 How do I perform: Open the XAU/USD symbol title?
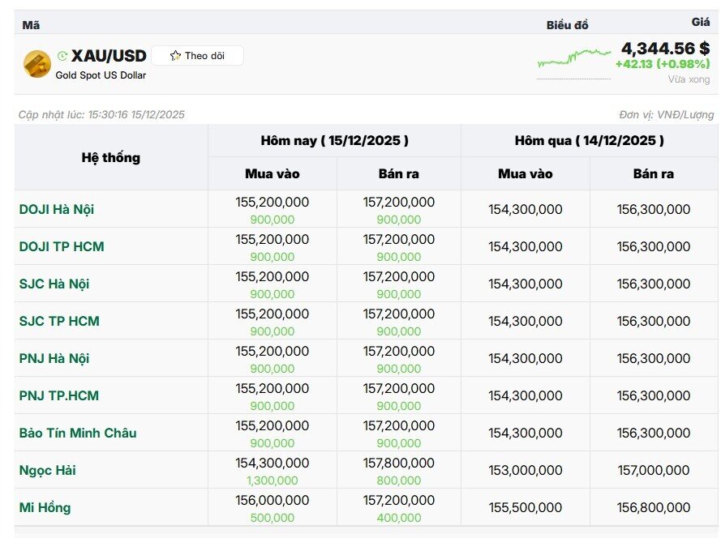coord(109,56)
